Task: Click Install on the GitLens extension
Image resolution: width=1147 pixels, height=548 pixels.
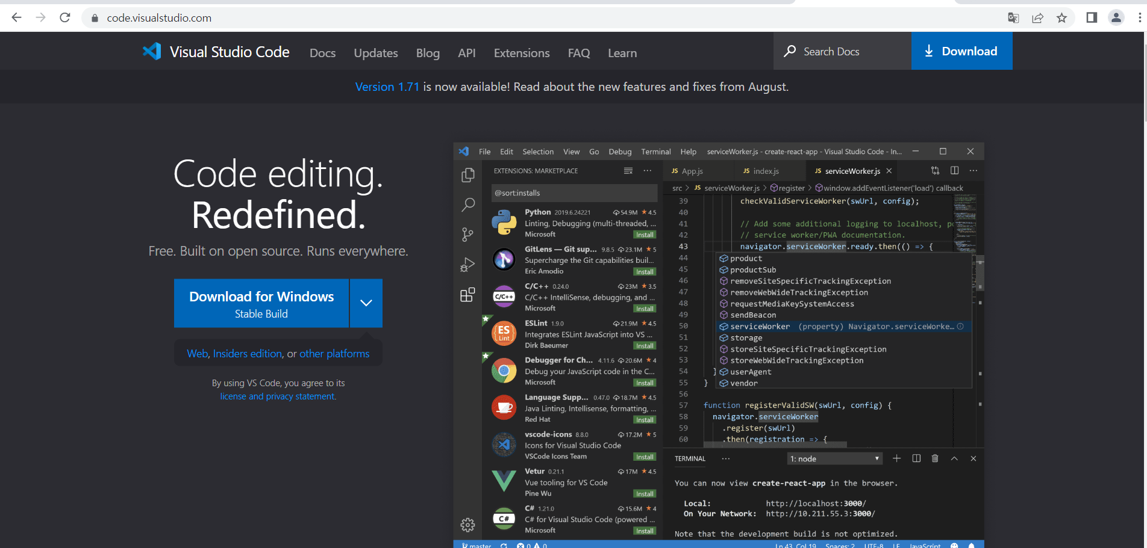Action: point(645,272)
